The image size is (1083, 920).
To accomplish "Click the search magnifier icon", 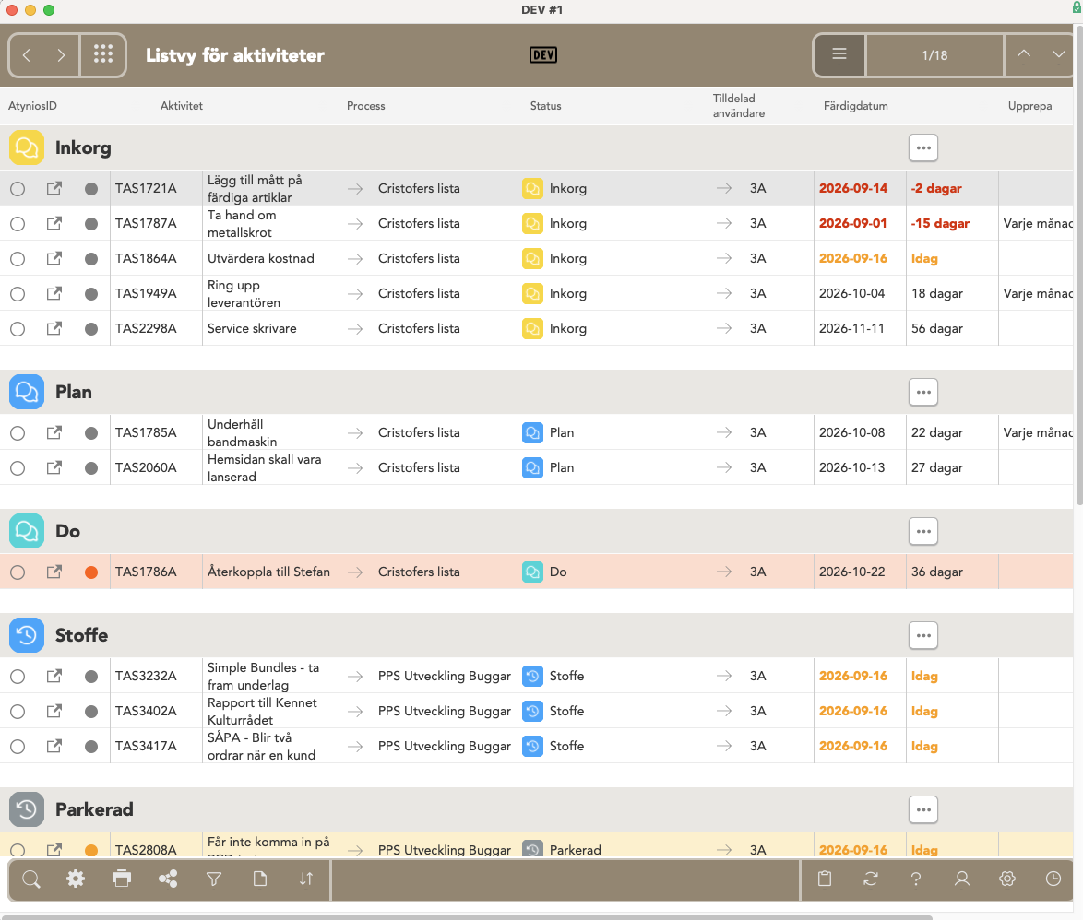I will [x=31, y=879].
